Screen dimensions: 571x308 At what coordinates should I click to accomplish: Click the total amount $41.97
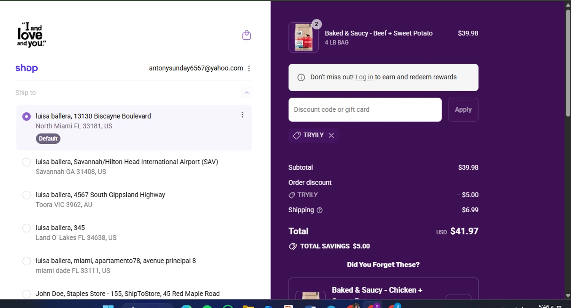coord(464,231)
